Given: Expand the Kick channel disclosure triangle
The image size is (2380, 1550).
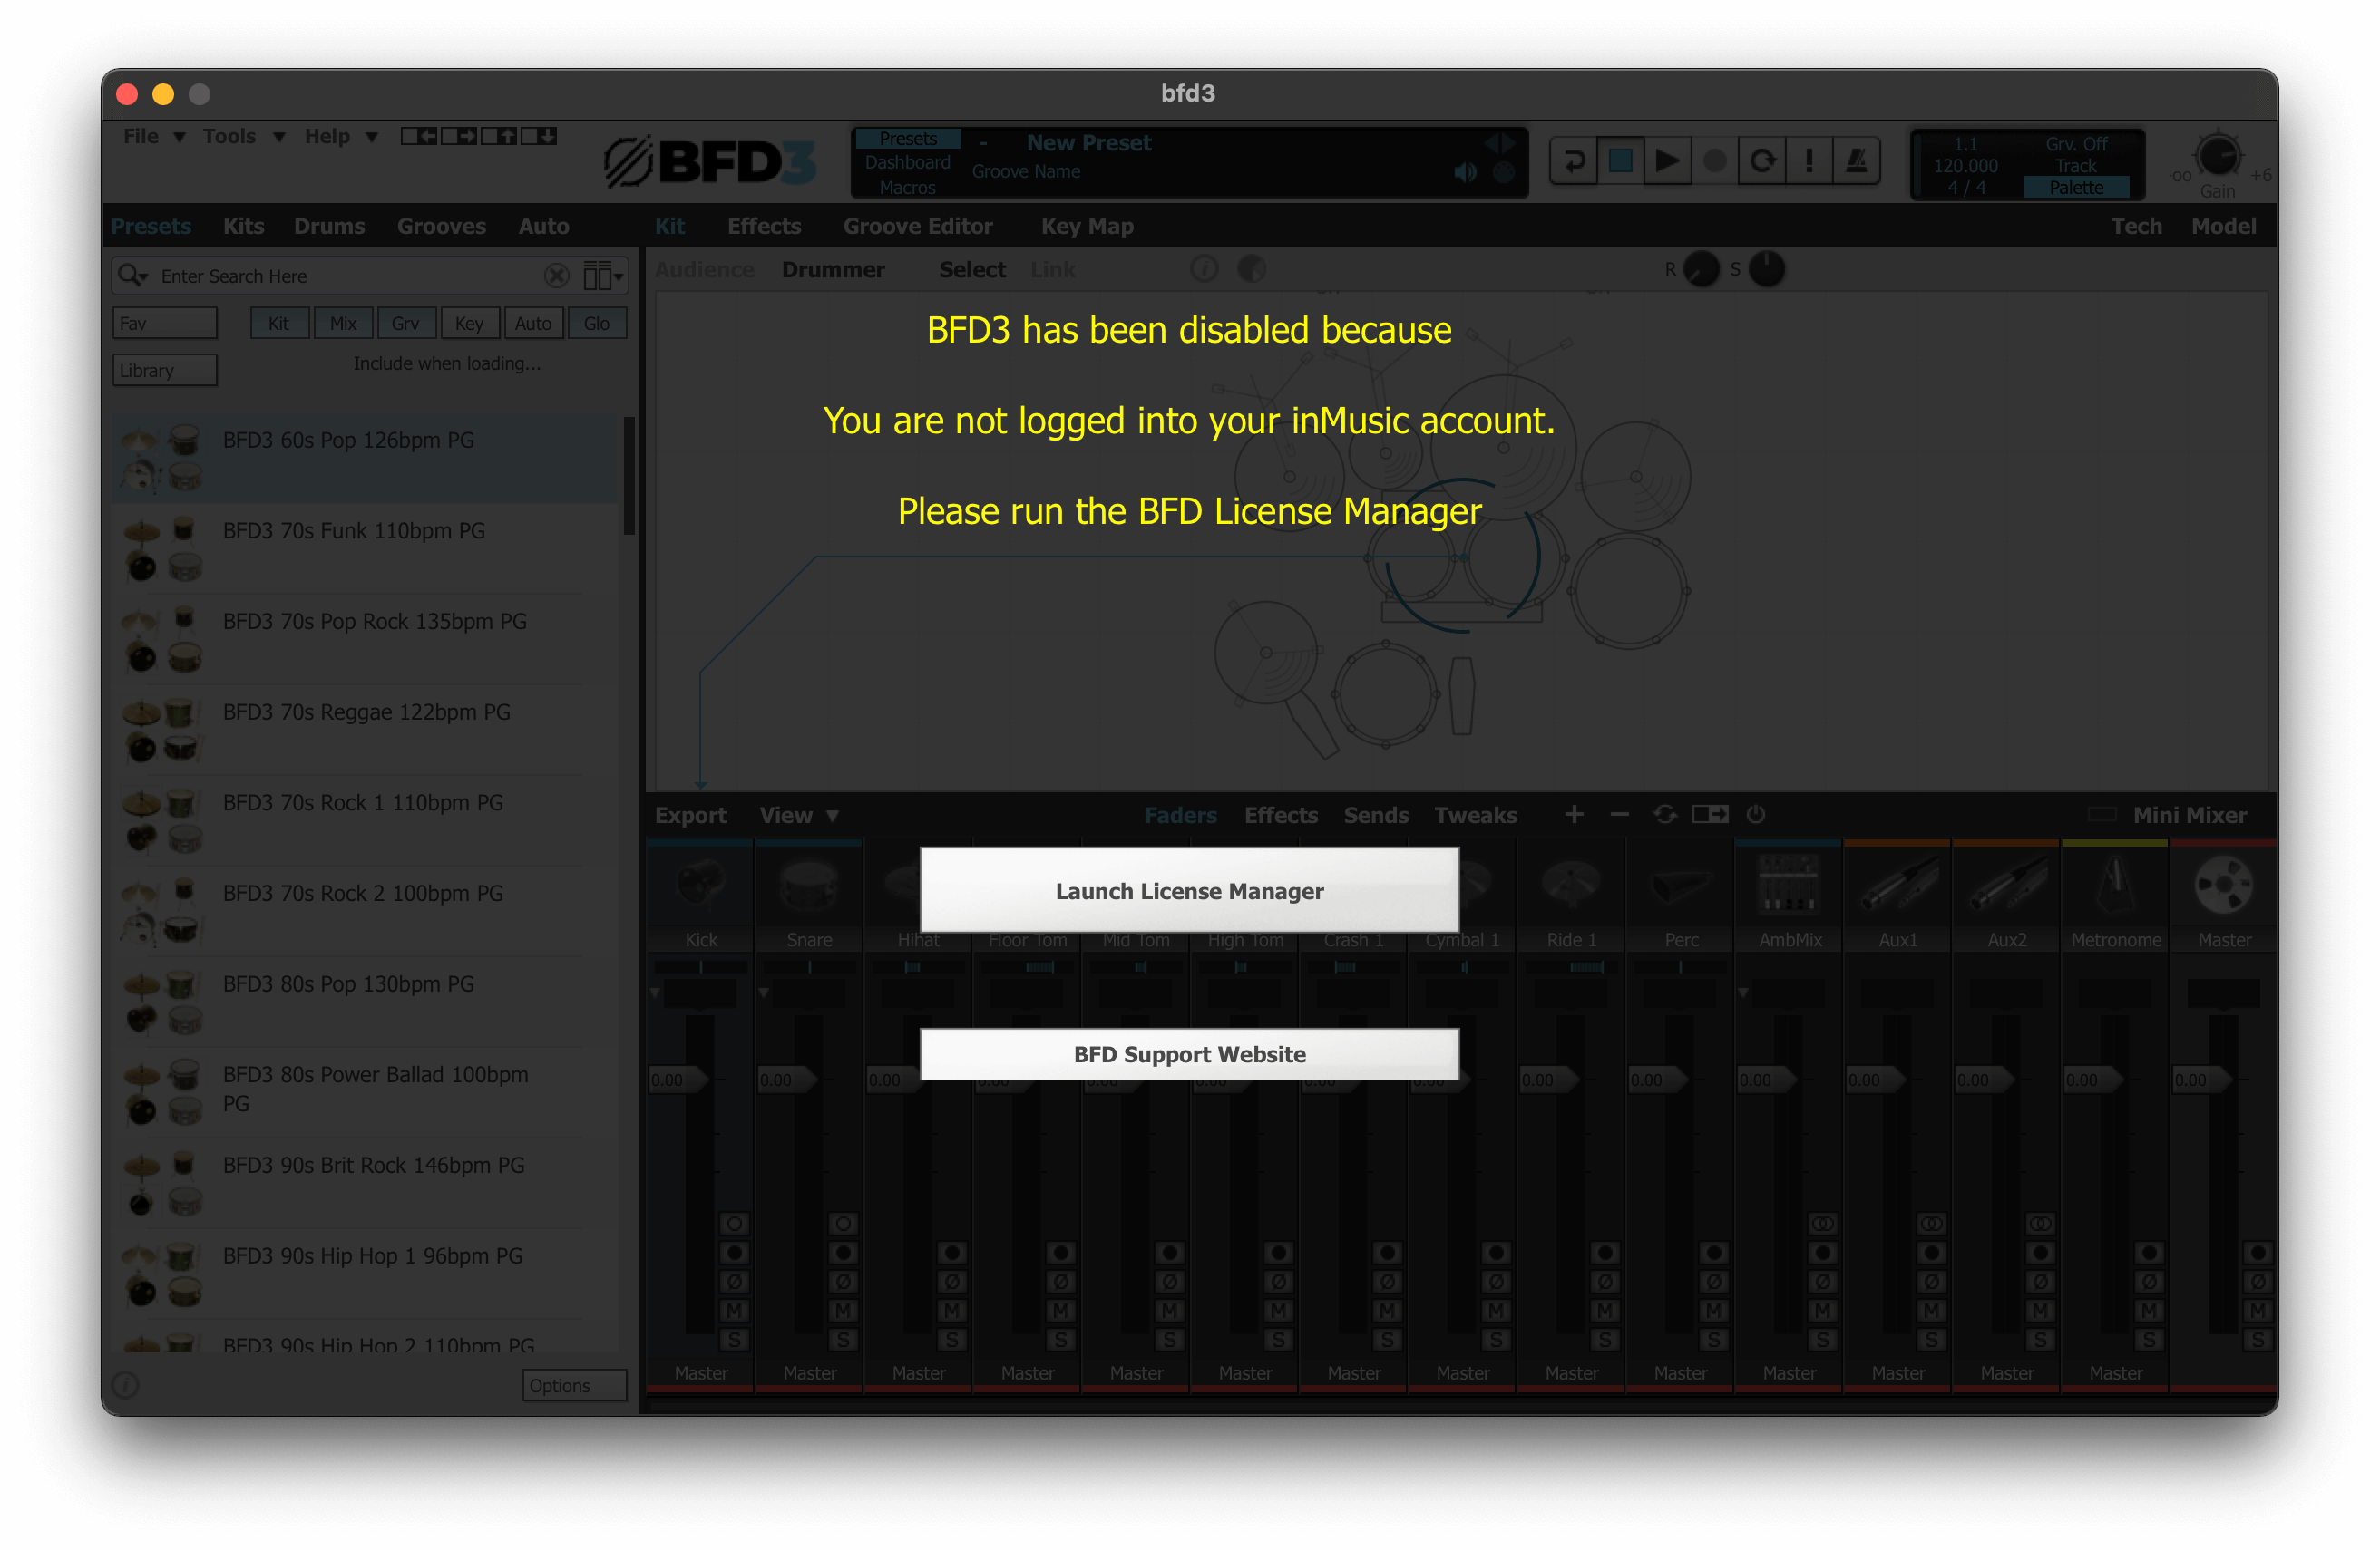Looking at the screenshot, I should pos(655,993).
